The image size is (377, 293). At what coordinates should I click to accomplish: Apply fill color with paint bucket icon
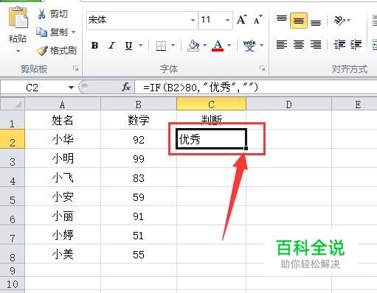[x=193, y=46]
